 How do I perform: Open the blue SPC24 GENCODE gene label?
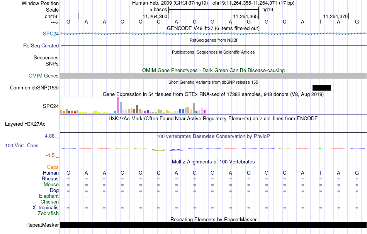point(51,34)
